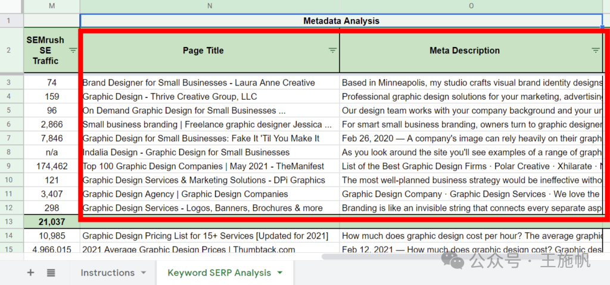
Task: Expand Keyword SERP Analysis tab dropdown arrow
Action: point(280,273)
